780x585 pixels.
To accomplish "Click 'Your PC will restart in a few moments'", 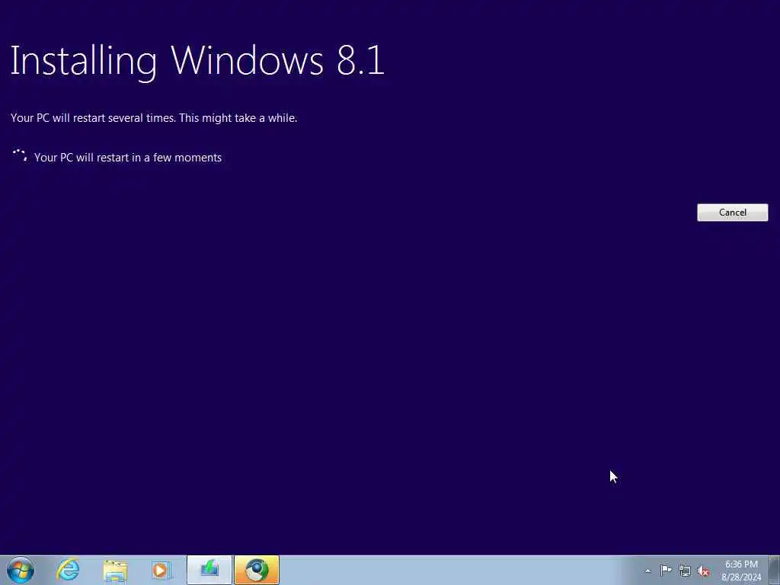I will (x=128, y=157).
